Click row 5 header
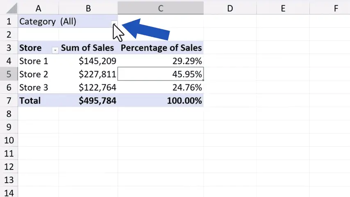The height and width of the screenshot is (197, 350). pyautogui.click(x=9, y=74)
